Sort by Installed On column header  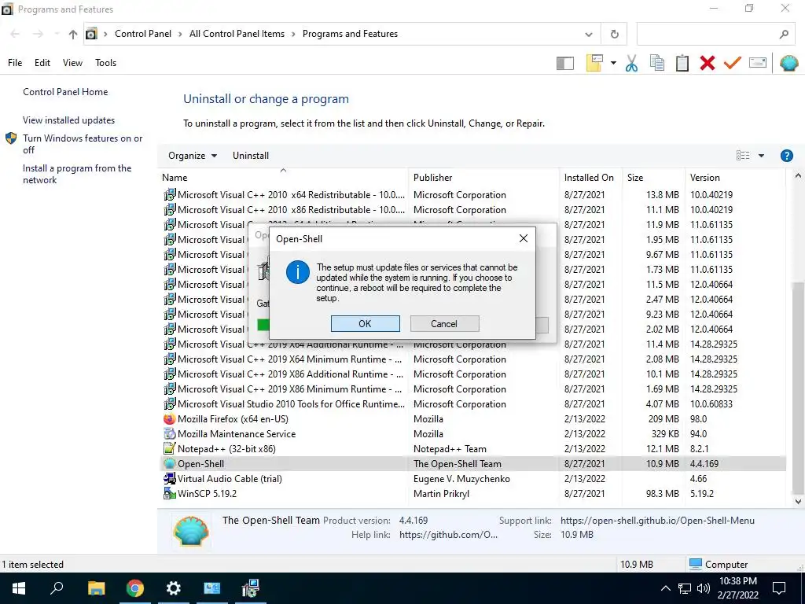click(x=590, y=178)
